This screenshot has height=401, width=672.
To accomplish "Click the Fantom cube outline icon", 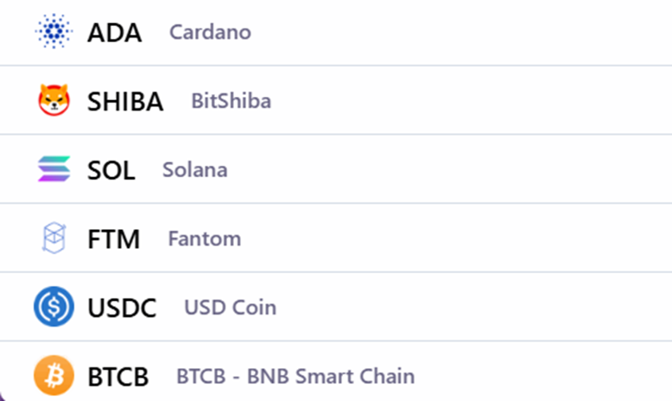I will 54,238.
